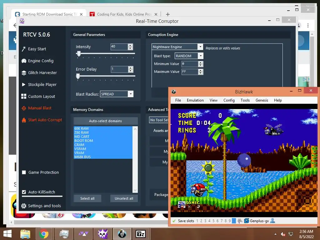Click the gray emulator icon beside save slots
Screen dimensions: 320x240
(x=240, y=221)
